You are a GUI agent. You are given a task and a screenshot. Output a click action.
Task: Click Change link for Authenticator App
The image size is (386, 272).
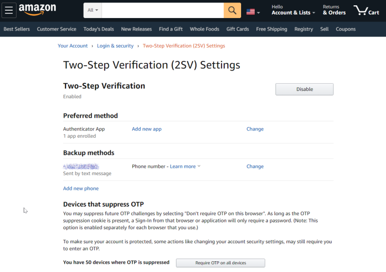255,129
